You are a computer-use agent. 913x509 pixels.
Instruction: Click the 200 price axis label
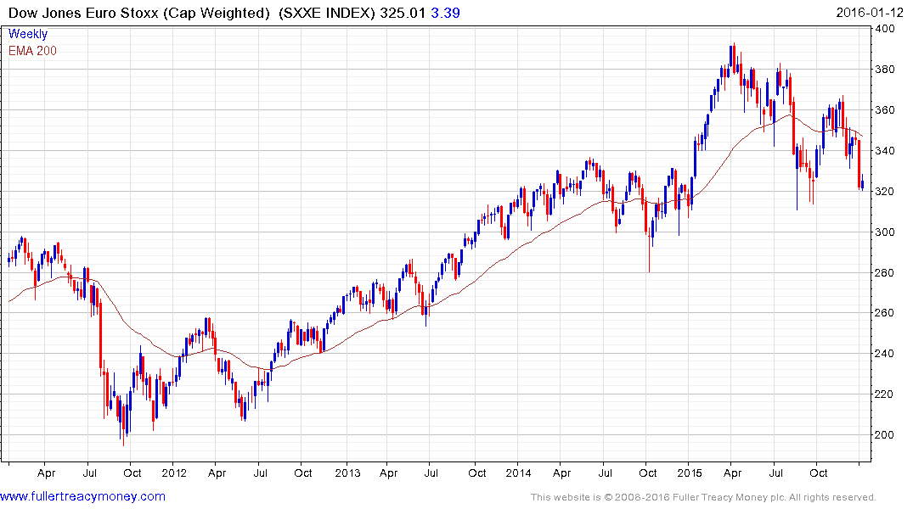(x=885, y=435)
